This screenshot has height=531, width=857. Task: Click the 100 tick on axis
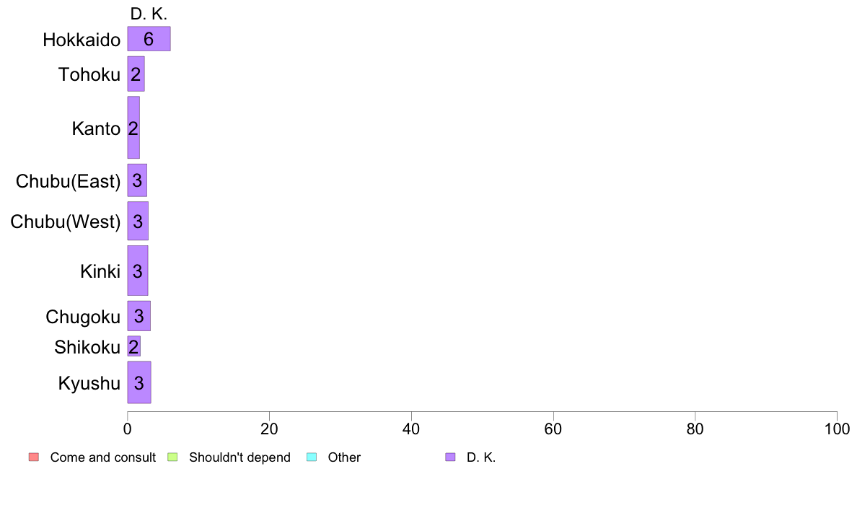(x=837, y=429)
